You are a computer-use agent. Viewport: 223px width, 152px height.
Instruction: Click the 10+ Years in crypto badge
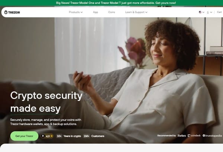69,136
